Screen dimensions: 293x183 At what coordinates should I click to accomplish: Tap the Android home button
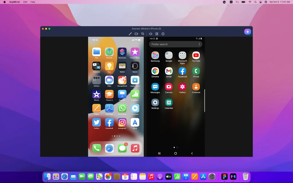tap(175, 153)
